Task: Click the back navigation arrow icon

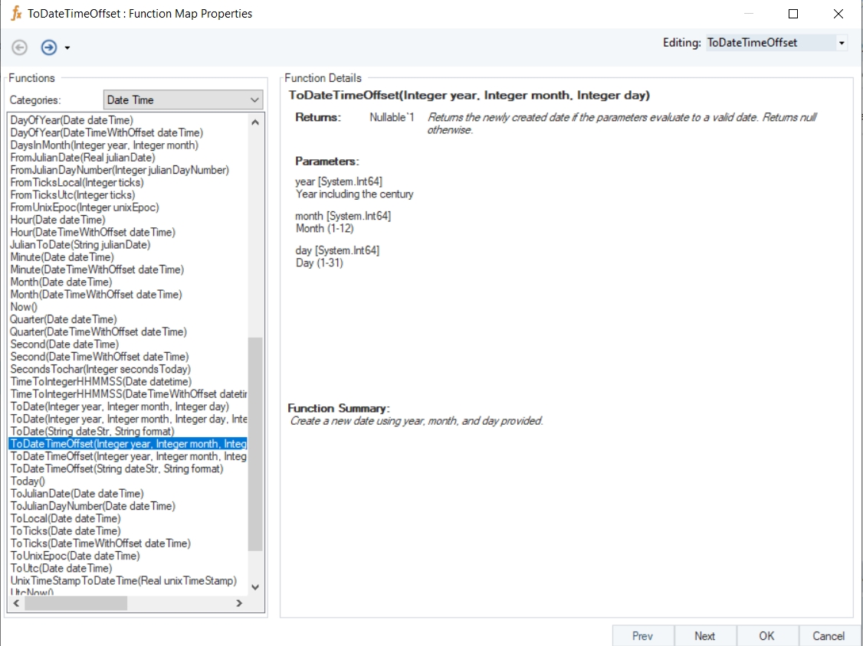Action: [20, 47]
